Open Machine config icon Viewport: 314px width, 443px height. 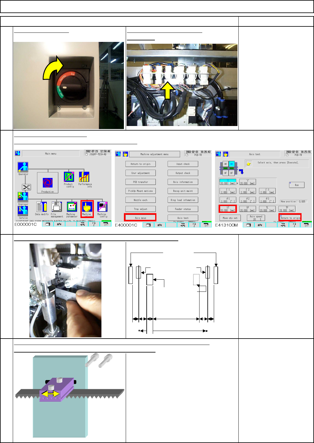[x=102, y=207]
